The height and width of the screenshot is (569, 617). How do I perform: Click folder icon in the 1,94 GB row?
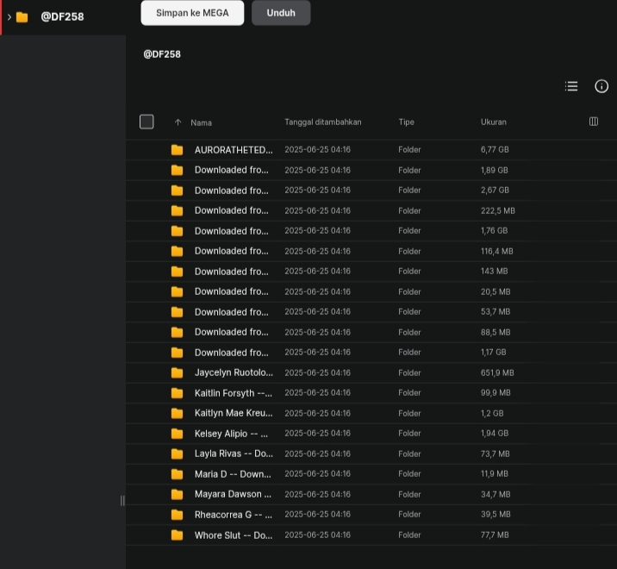[x=177, y=434]
